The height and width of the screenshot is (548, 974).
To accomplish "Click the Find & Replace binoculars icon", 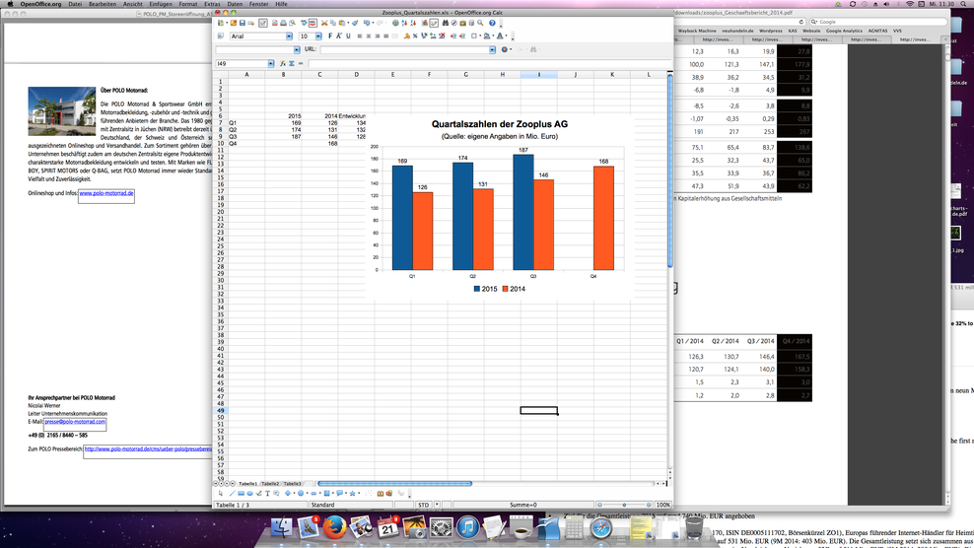I will [x=445, y=23].
